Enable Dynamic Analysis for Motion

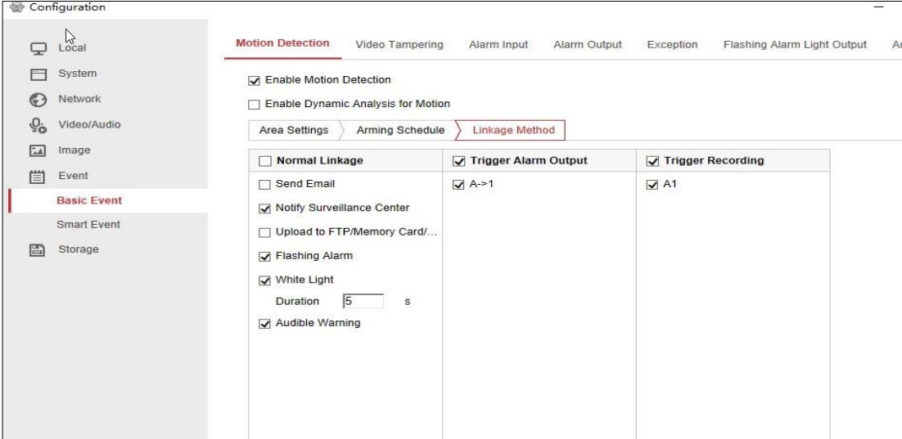[x=254, y=105]
